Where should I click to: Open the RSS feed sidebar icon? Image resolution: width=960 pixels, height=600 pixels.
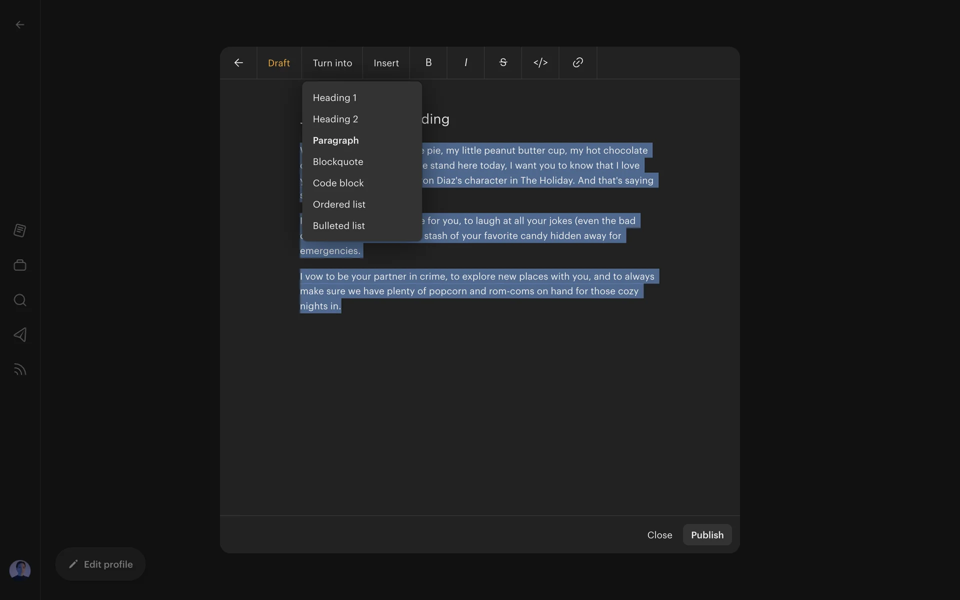coord(20,370)
